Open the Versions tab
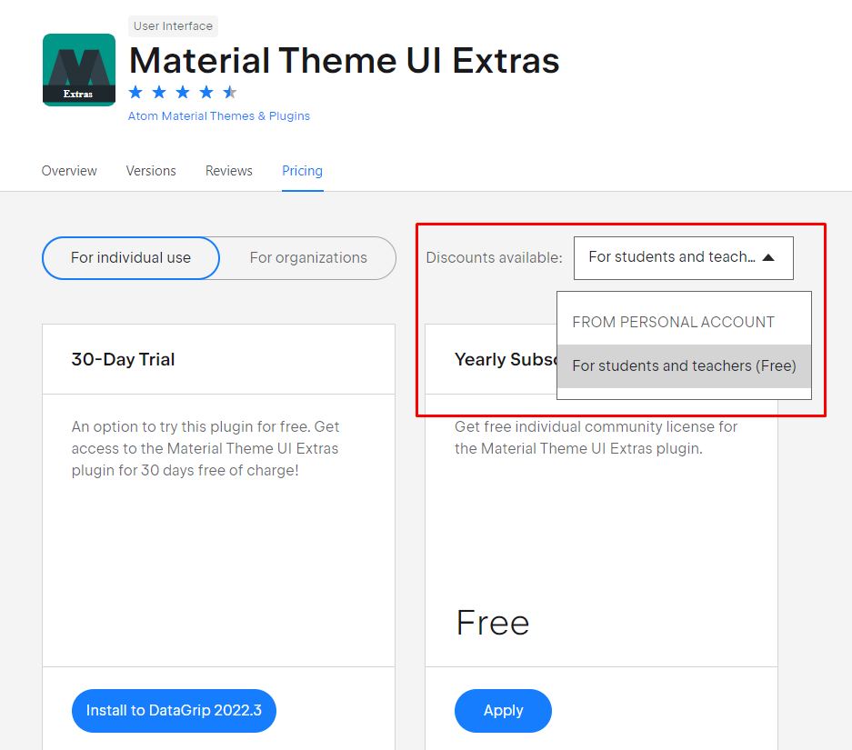852x750 pixels. 151,171
